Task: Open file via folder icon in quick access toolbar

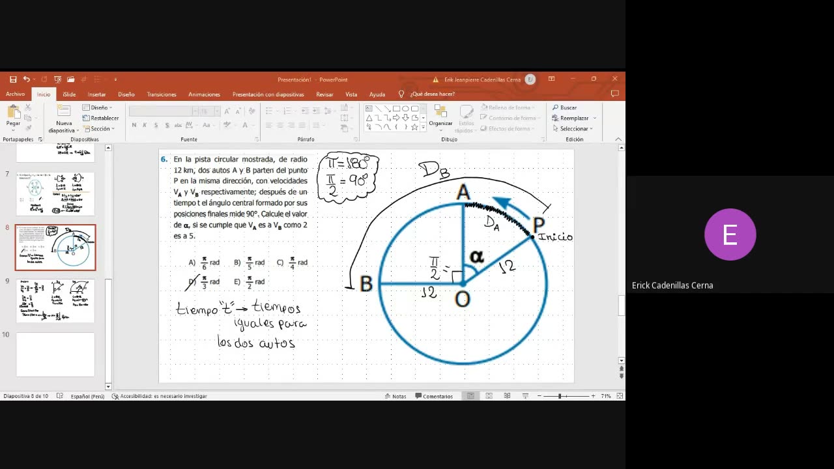Action: (x=70, y=79)
